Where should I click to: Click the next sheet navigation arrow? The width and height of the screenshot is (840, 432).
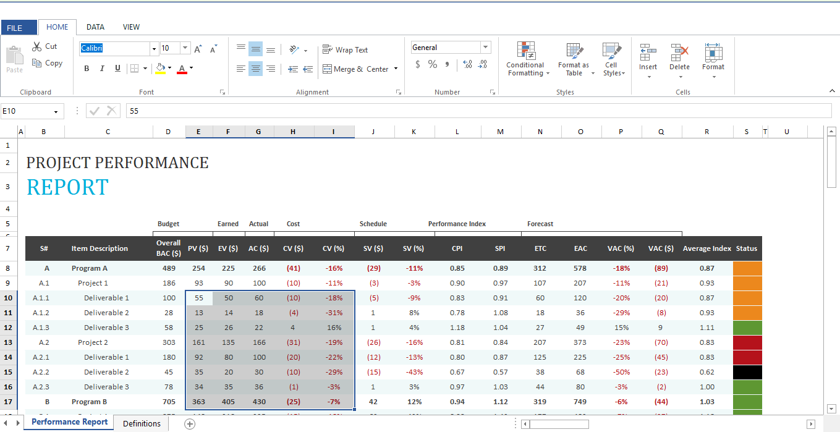pos(17,423)
